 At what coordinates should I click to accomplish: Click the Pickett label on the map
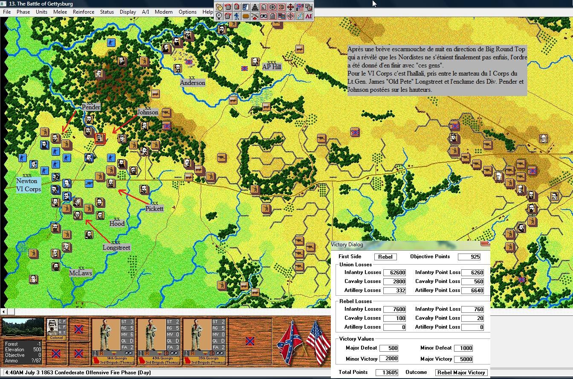point(154,209)
